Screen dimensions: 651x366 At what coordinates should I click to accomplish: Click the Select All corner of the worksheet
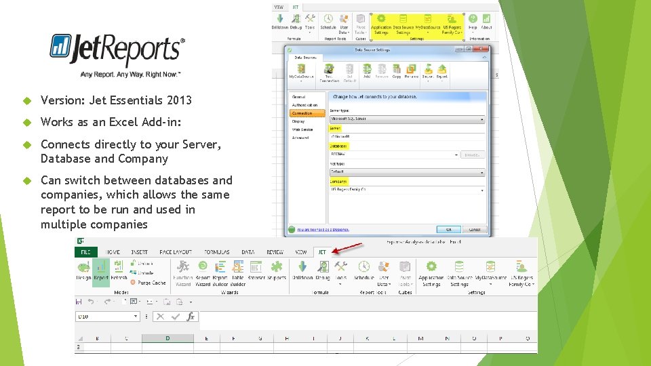[x=80, y=339]
